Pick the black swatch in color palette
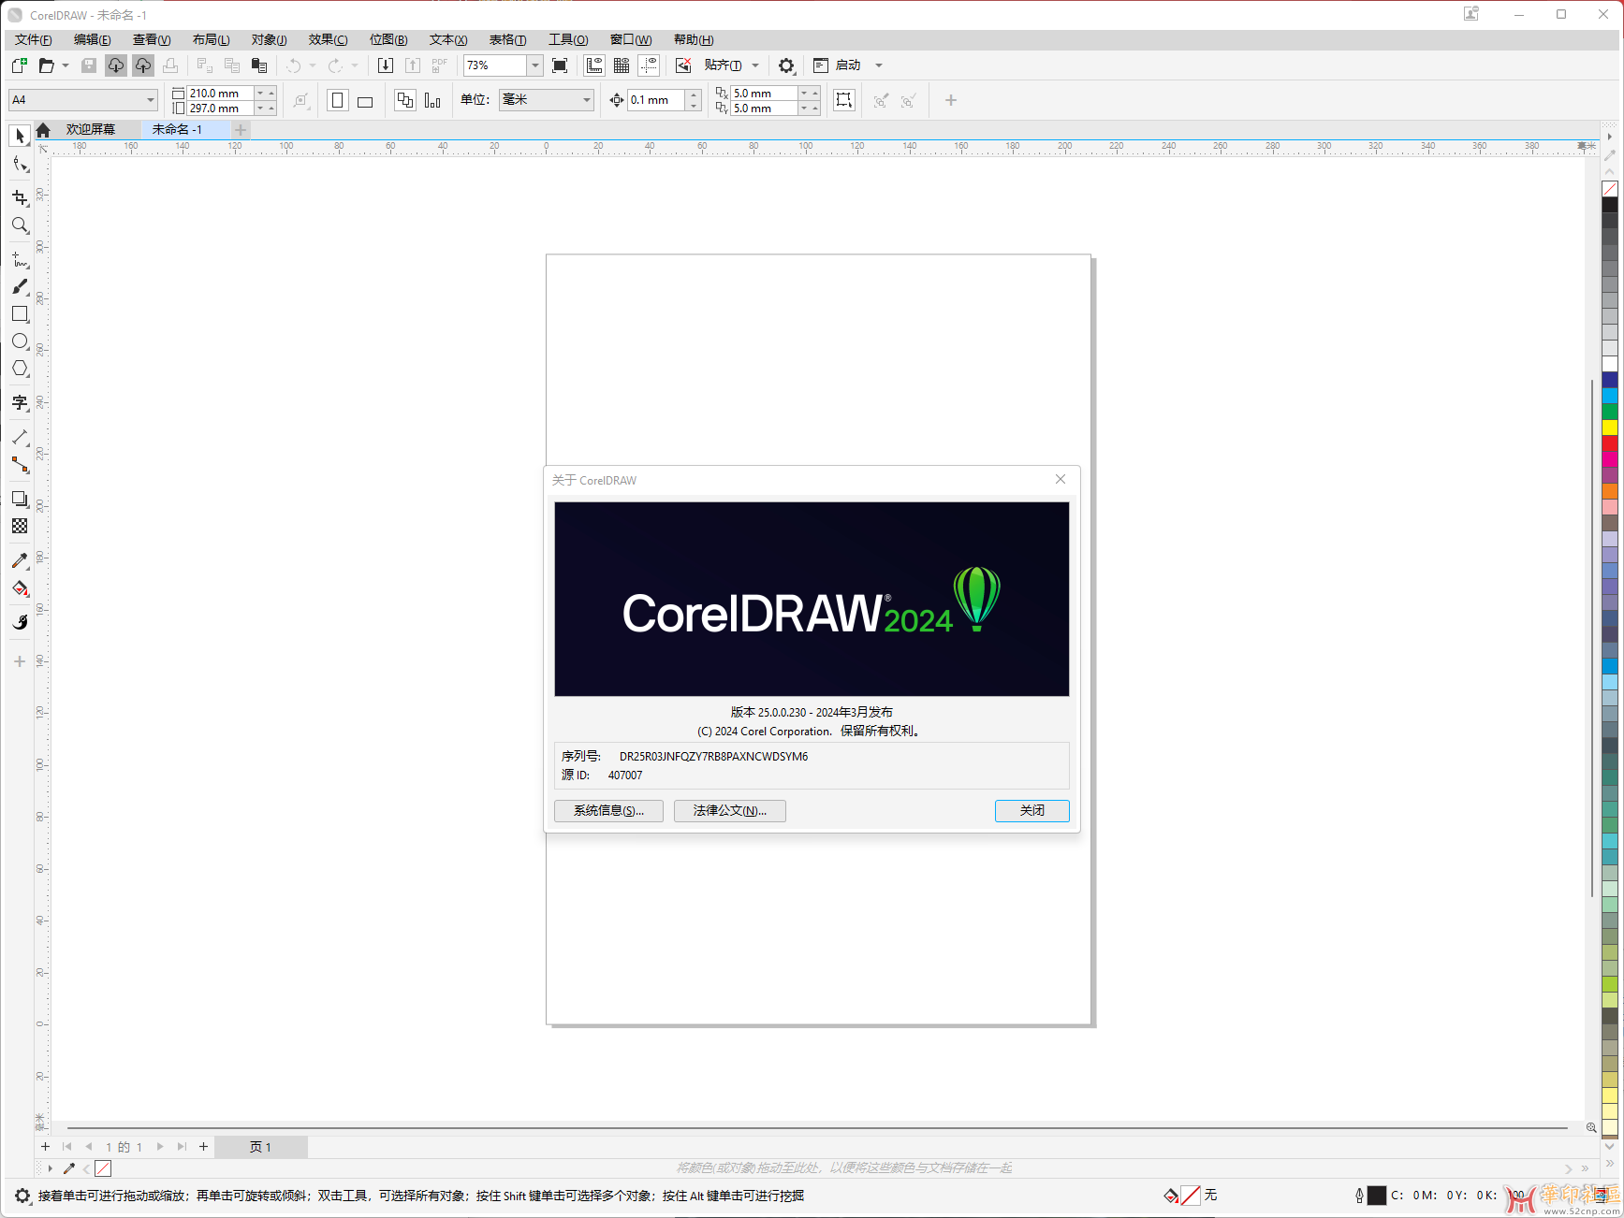The width and height of the screenshot is (1624, 1218). pyautogui.click(x=1610, y=205)
